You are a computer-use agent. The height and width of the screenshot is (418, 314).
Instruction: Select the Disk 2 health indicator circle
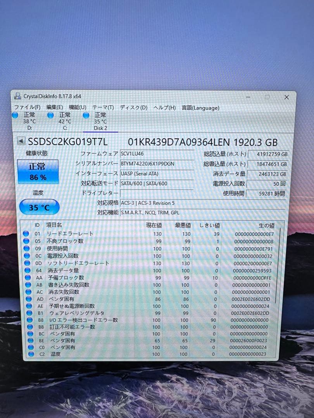coord(85,115)
